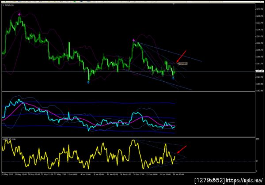Click the 1223.70 price axis label
This screenshot has height=185, width=265.
pos(260,23)
